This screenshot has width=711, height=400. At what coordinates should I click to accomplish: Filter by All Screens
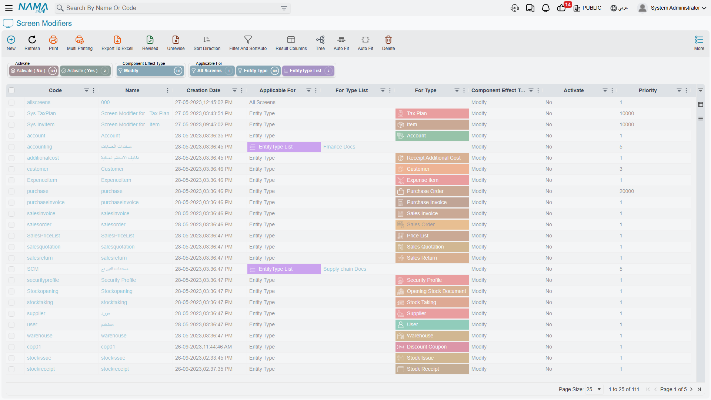coord(212,71)
